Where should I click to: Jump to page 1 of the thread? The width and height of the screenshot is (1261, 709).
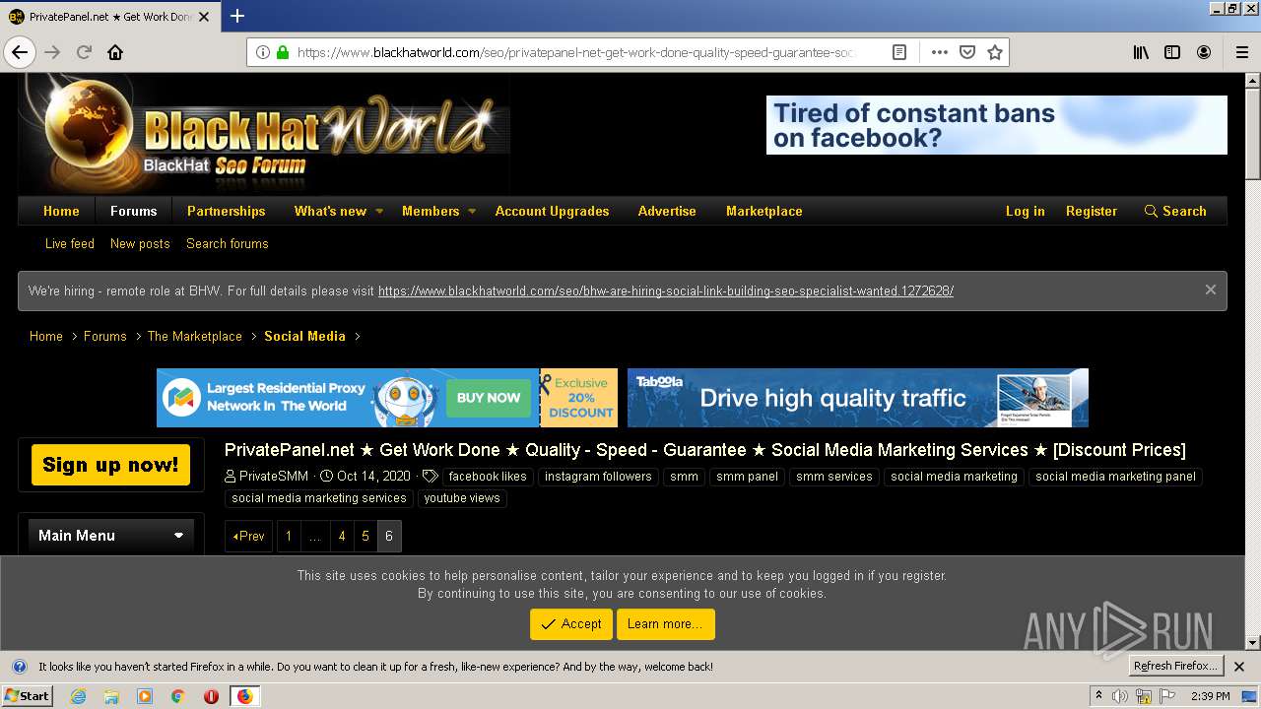pos(289,536)
